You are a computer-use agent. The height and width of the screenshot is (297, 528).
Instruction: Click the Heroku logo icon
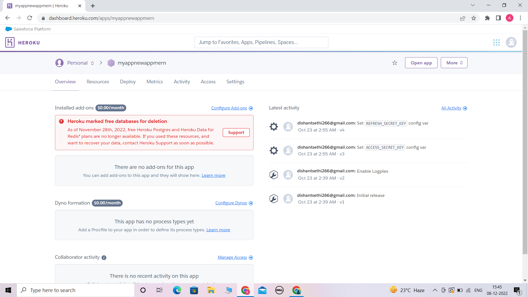pos(10,42)
